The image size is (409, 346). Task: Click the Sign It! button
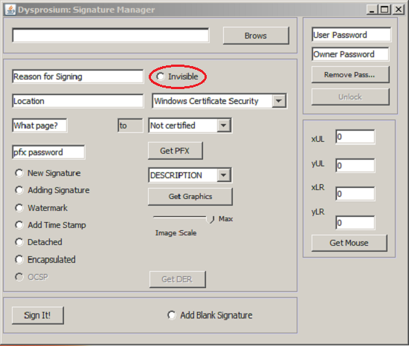click(38, 316)
